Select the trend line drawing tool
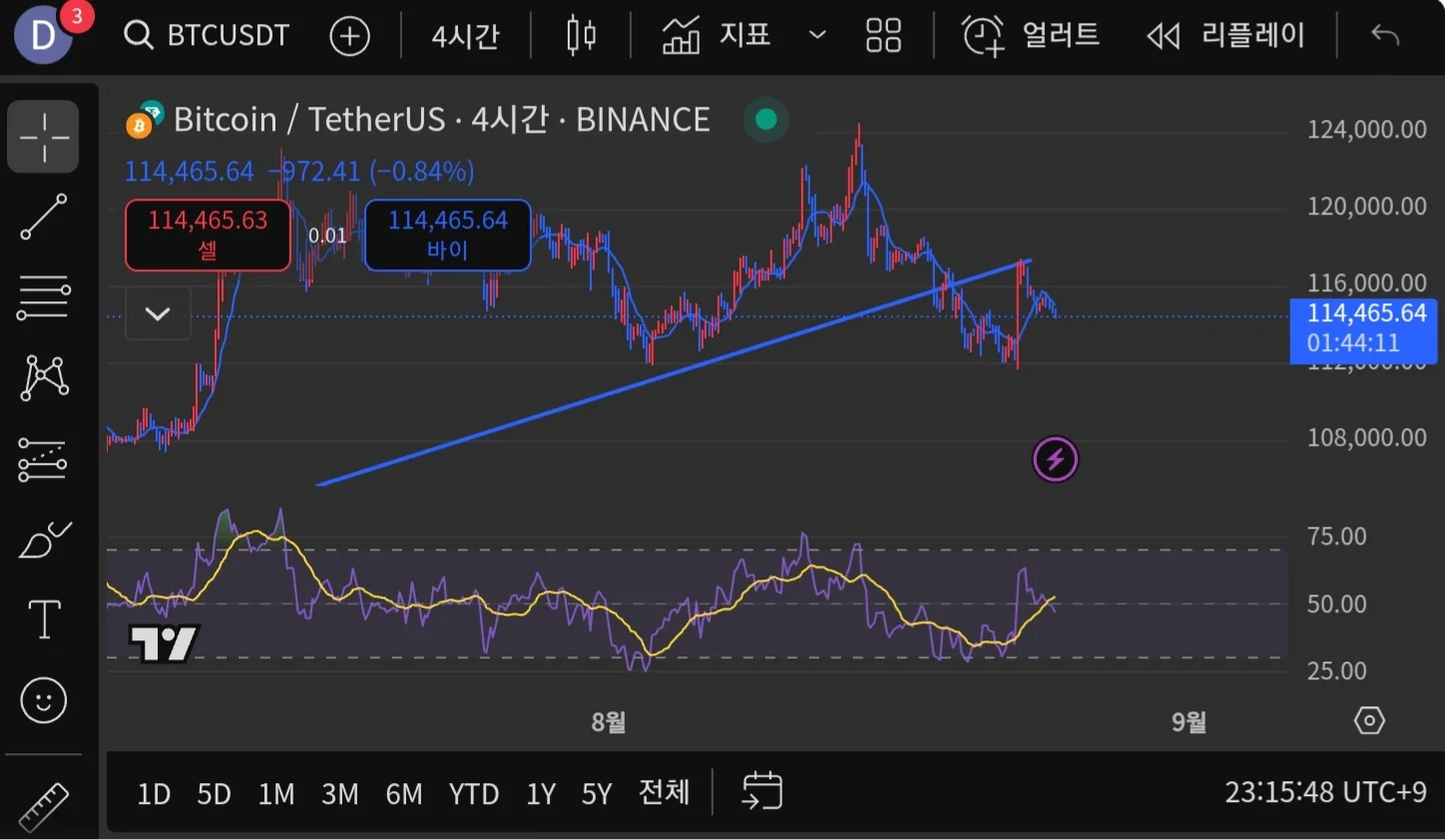Screen dimensions: 1445x840 tap(43, 216)
